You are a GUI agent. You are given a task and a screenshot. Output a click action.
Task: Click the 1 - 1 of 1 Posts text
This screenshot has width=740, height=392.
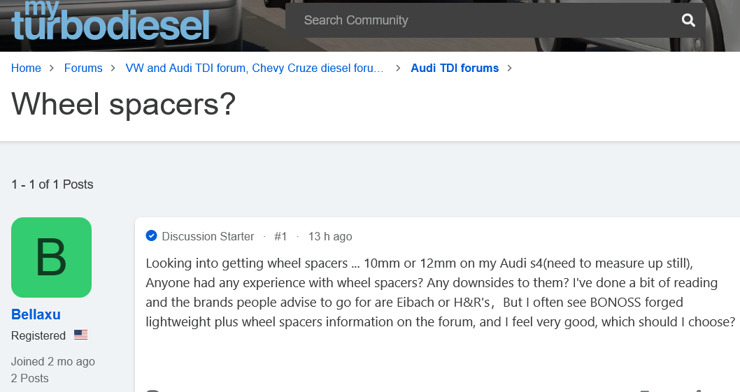click(x=52, y=184)
